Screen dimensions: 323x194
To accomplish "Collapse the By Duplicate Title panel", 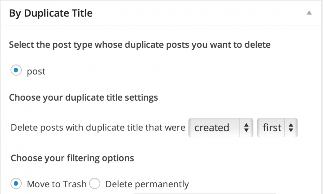I will coord(310,13).
